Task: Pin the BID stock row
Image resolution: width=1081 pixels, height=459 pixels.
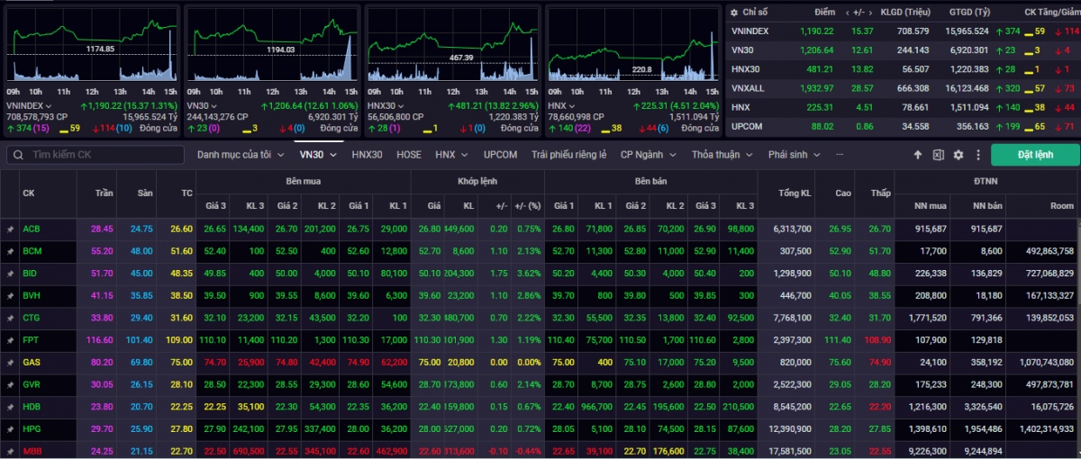Action: 11,273
